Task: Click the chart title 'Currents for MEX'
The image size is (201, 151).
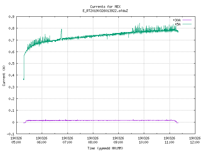Action: [105, 7]
